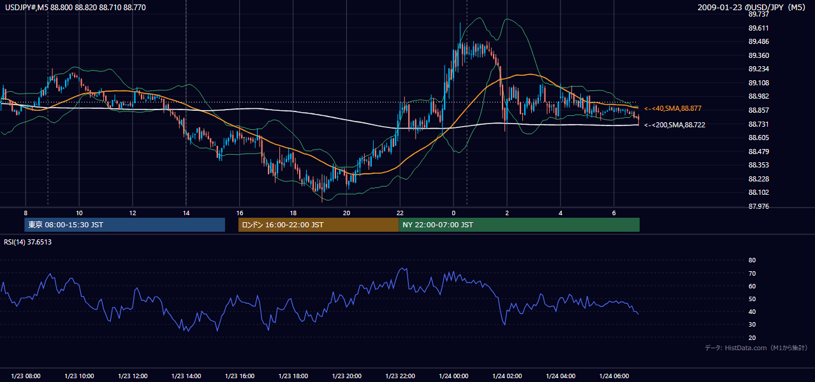Click the 88.102 price axis label

click(x=758, y=192)
